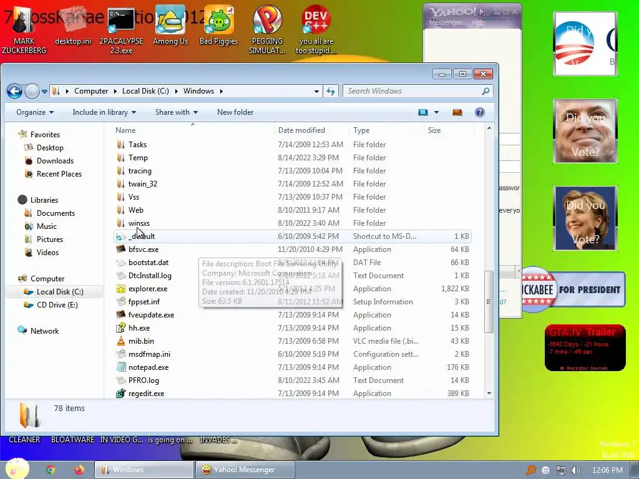Click the search magnifier in Search Windows box
This screenshot has height=479, width=639.
point(485,91)
